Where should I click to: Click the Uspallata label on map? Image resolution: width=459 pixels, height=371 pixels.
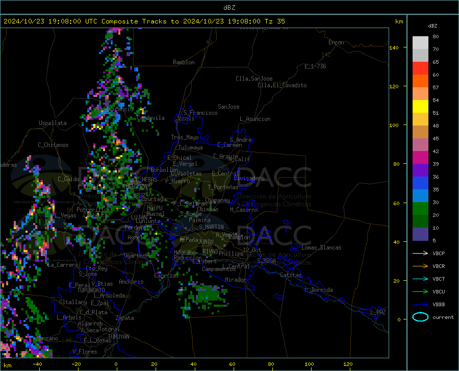53,123
